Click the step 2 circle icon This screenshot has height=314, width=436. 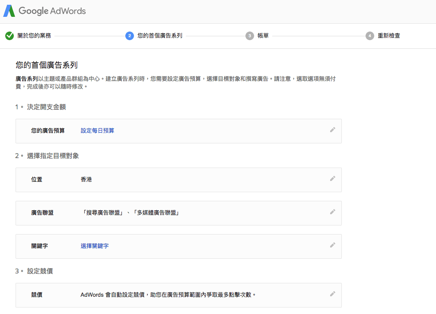[x=130, y=36]
